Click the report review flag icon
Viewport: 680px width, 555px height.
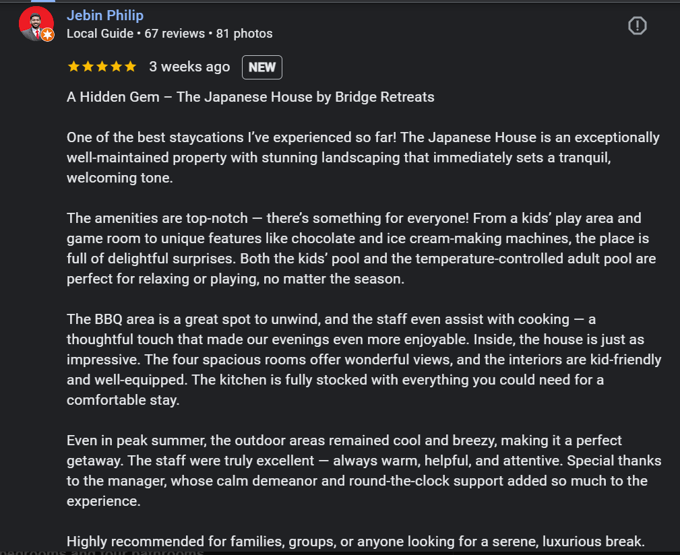click(x=637, y=26)
